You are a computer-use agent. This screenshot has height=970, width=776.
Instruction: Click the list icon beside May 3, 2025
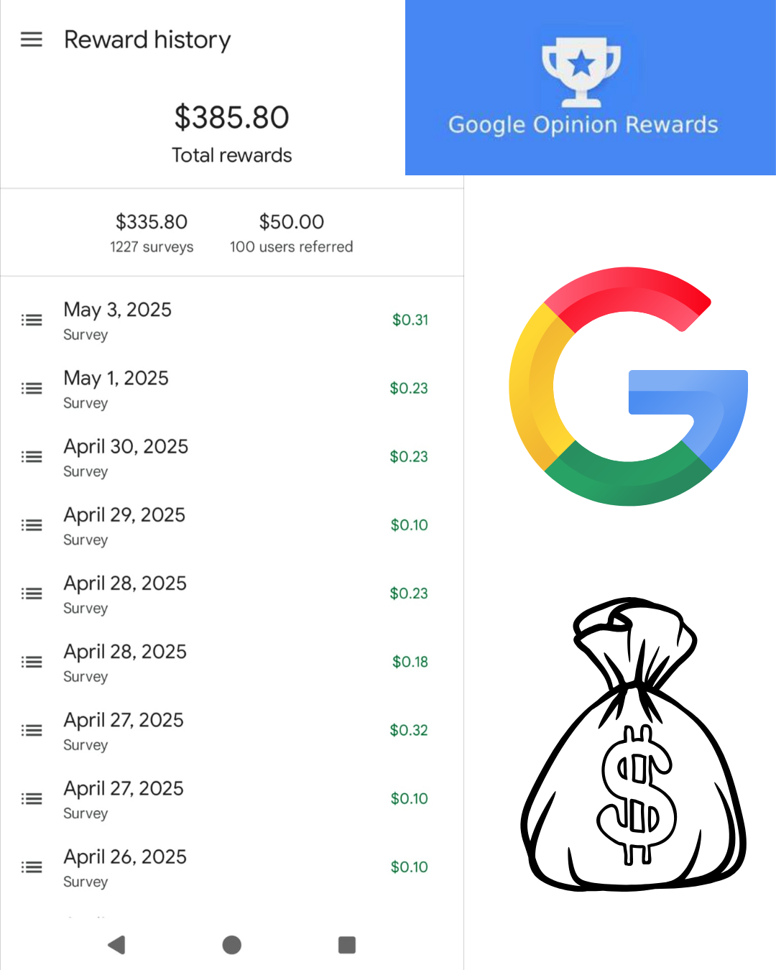[x=32, y=320]
